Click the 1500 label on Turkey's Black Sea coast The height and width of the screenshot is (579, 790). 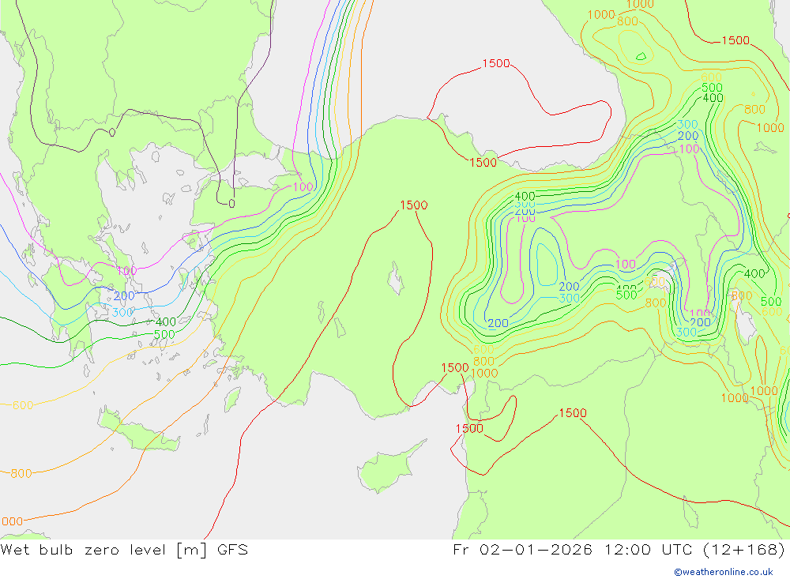(483, 162)
